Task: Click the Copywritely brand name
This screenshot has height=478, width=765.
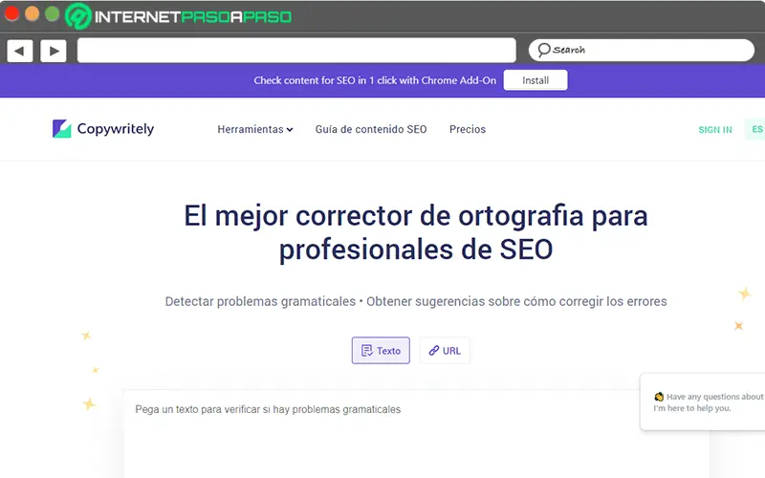Action: (x=116, y=129)
